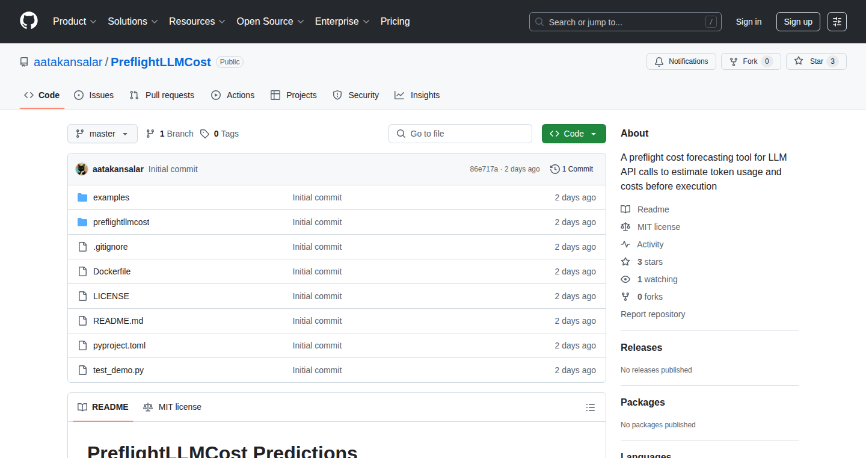Image resolution: width=866 pixels, height=458 pixels.
Task: Click the Go to file input
Action: click(461, 134)
